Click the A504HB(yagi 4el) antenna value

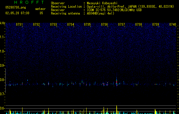pyautogui.click(x=100, y=13)
